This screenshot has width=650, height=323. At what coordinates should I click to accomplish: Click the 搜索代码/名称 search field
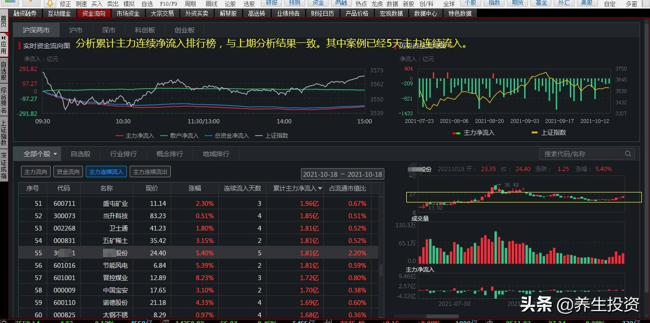coord(582,154)
